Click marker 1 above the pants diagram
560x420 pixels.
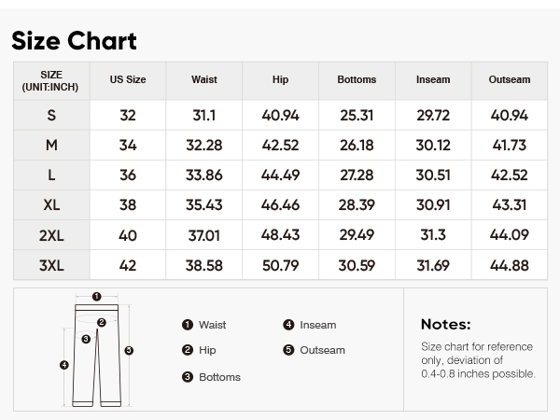coord(96,297)
